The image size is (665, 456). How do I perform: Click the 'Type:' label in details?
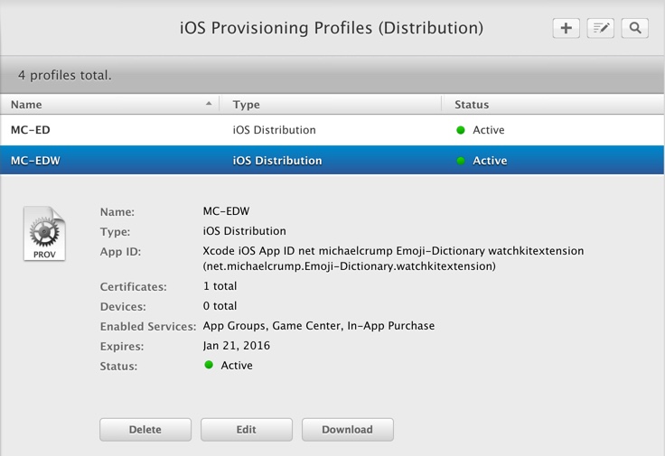[x=115, y=232]
